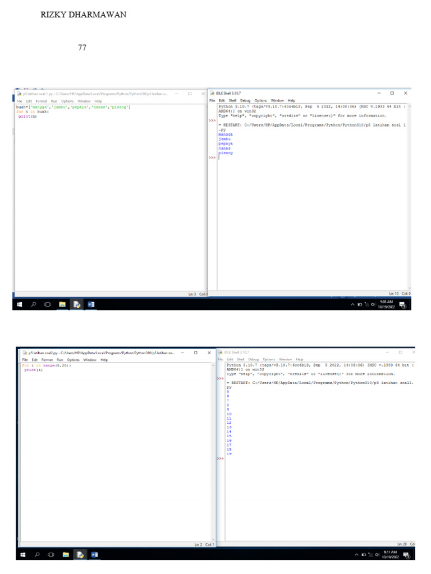Open notification center next to 9:08 AM clock
Viewport: 431px width, 574px height.
pyautogui.click(x=402, y=304)
